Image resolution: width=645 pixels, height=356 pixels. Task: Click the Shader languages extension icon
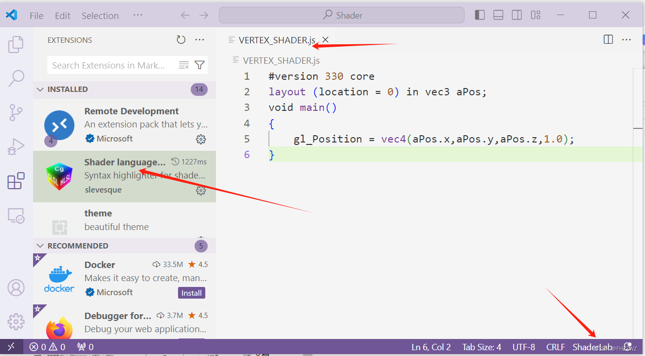59,176
